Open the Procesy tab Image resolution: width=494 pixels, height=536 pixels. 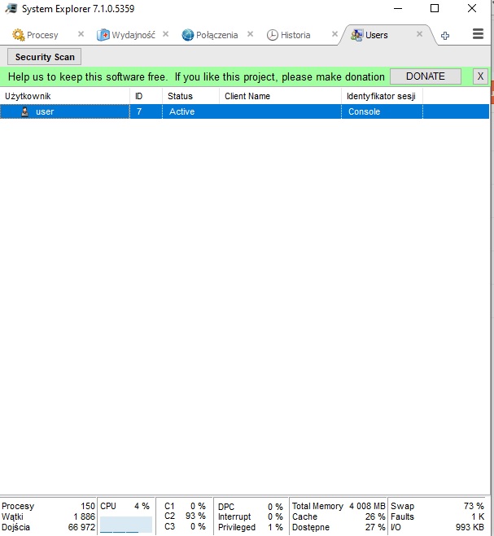coord(35,35)
